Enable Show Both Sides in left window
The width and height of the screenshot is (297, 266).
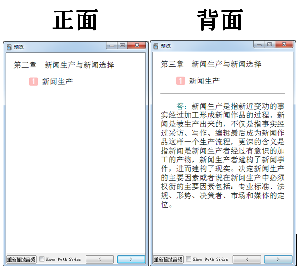click(x=41, y=259)
